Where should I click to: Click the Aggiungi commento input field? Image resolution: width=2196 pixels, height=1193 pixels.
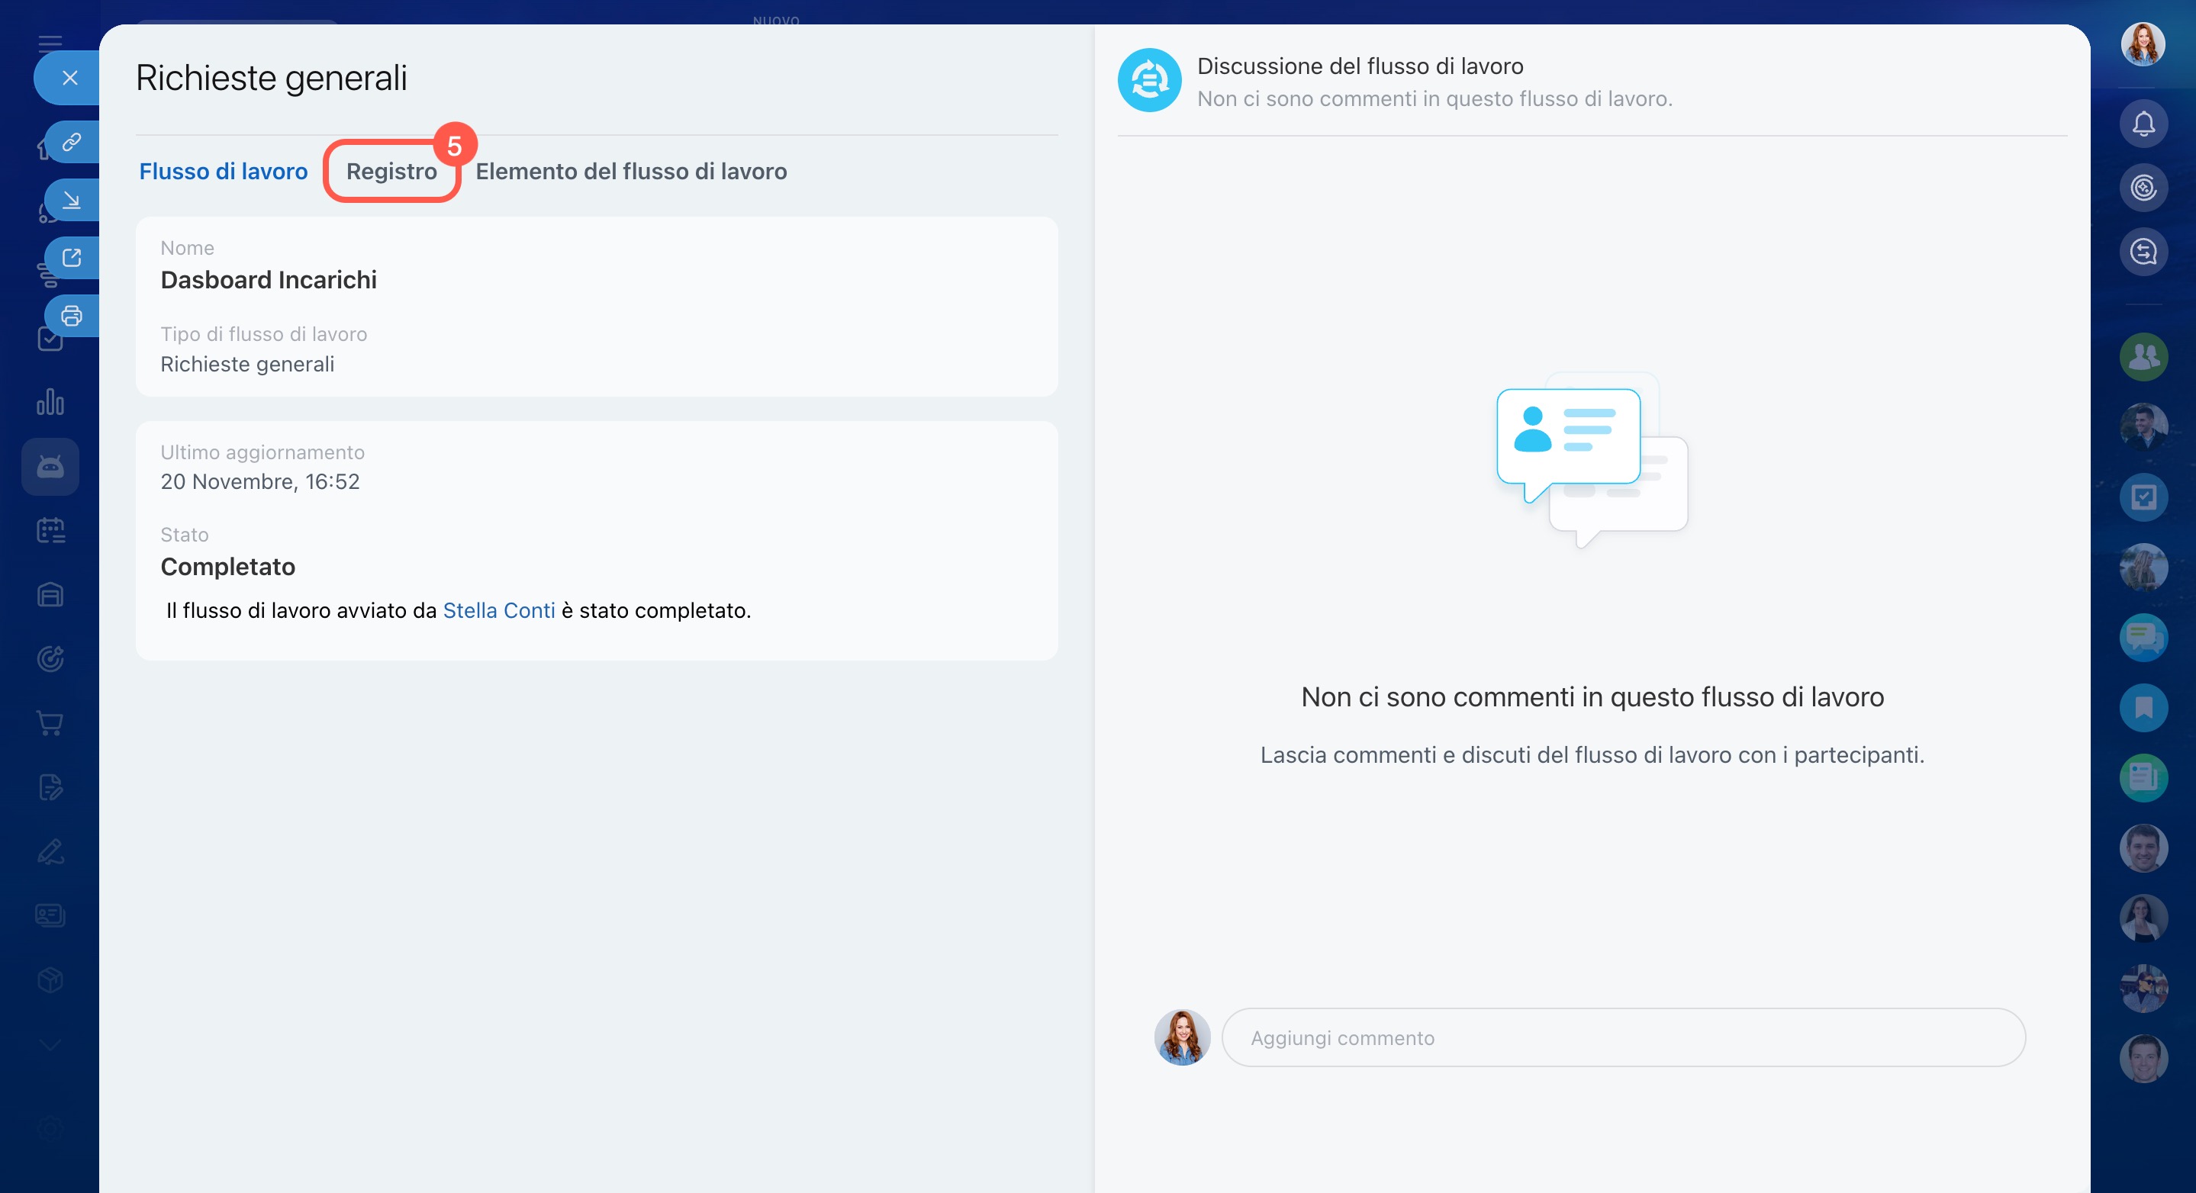click(1623, 1038)
